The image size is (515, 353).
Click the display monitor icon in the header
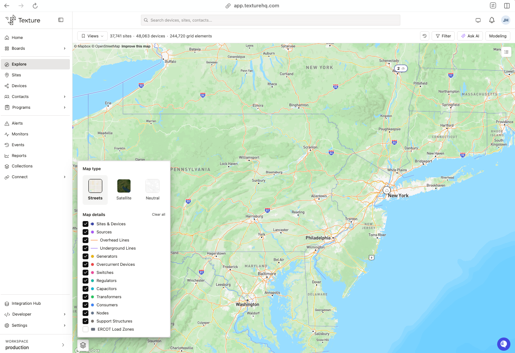click(x=478, y=20)
